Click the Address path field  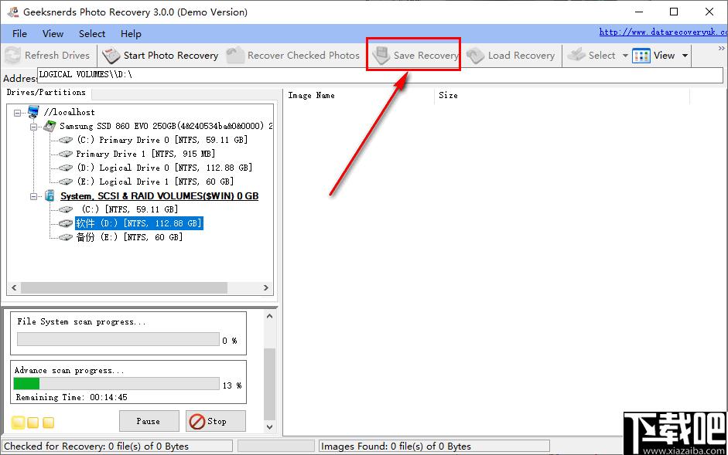[x=380, y=75]
